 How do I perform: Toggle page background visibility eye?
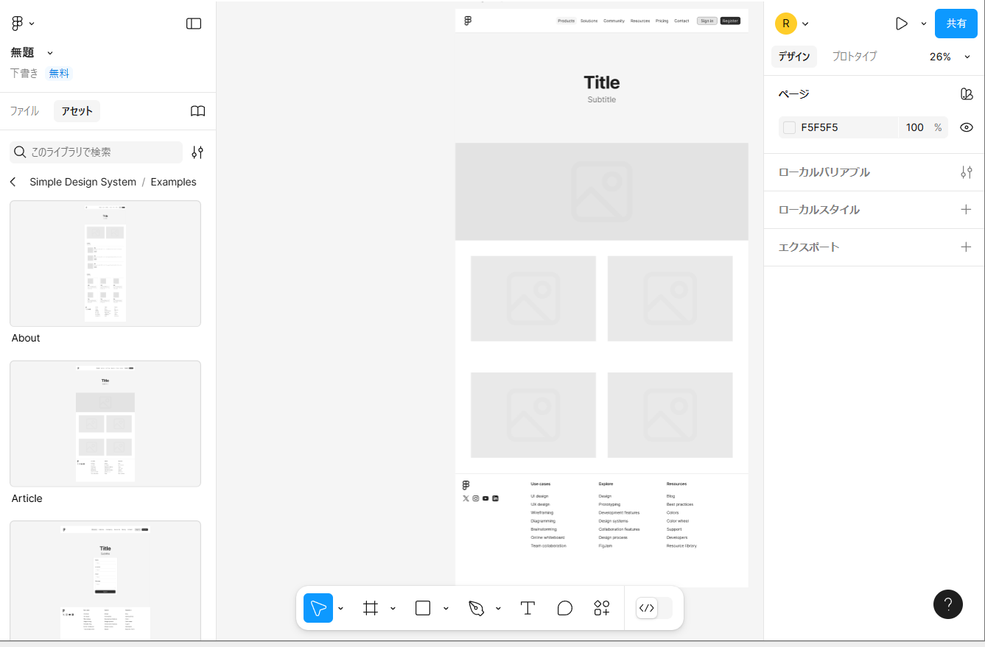point(967,127)
